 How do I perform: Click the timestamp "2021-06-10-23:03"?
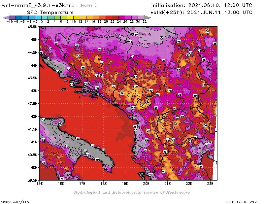(241, 202)
